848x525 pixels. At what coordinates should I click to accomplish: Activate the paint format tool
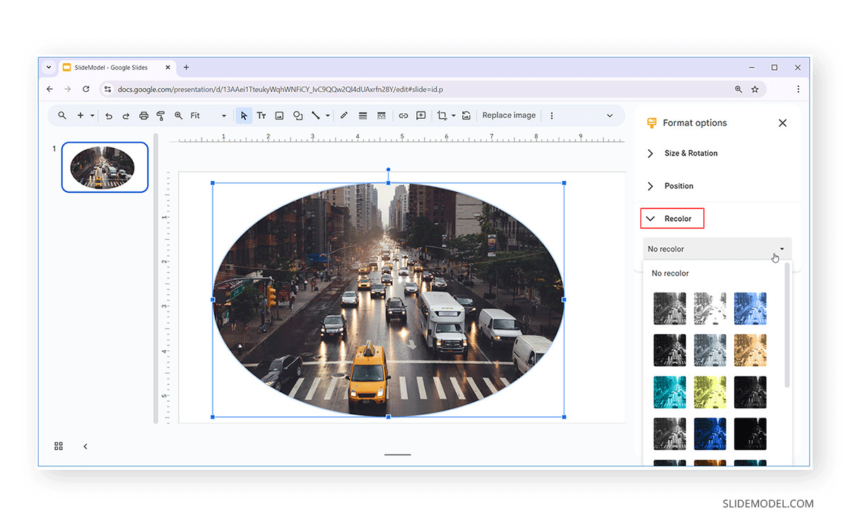(x=160, y=116)
